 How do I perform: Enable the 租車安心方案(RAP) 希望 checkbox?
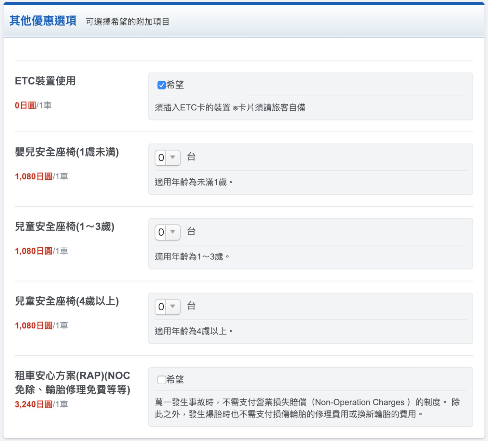point(161,379)
